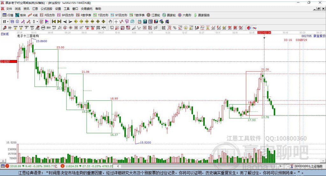
Task: Click the yellow diamond right-arrow icon
Action: [81, 22]
